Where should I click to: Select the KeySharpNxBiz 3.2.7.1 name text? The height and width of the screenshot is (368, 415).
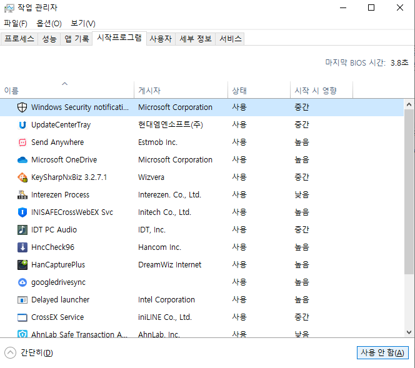pyautogui.click(x=69, y=177)
